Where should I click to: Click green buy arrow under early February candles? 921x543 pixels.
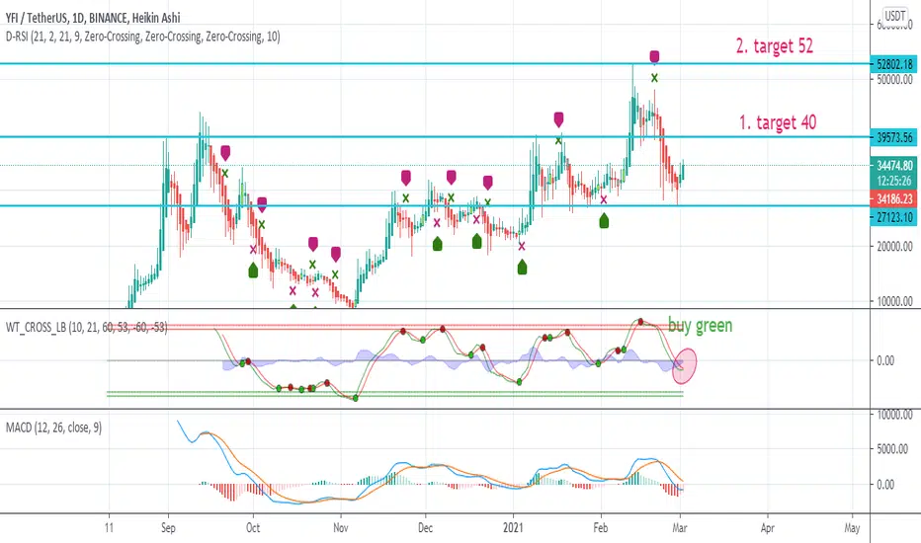pos(604,221)
